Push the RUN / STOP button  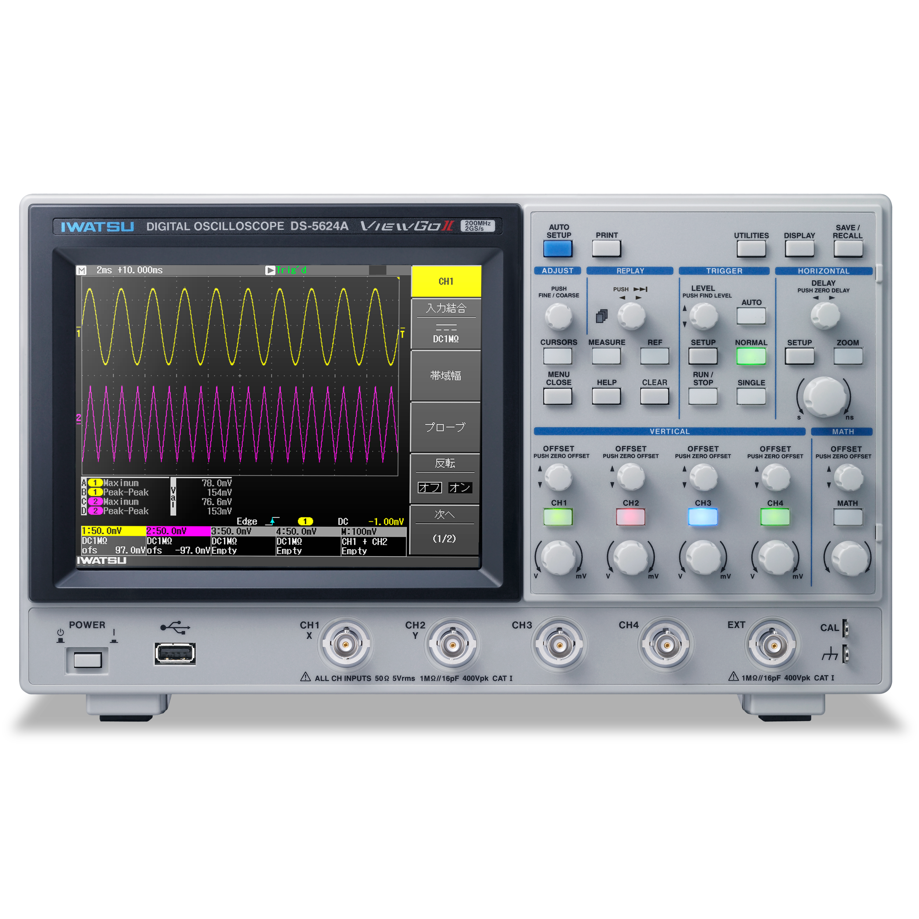pos(703,396)
